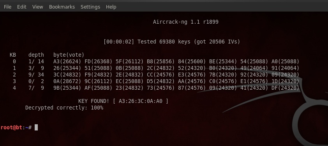
Task: Click the root@bt prompt text
Action: [x=12, y=127]
